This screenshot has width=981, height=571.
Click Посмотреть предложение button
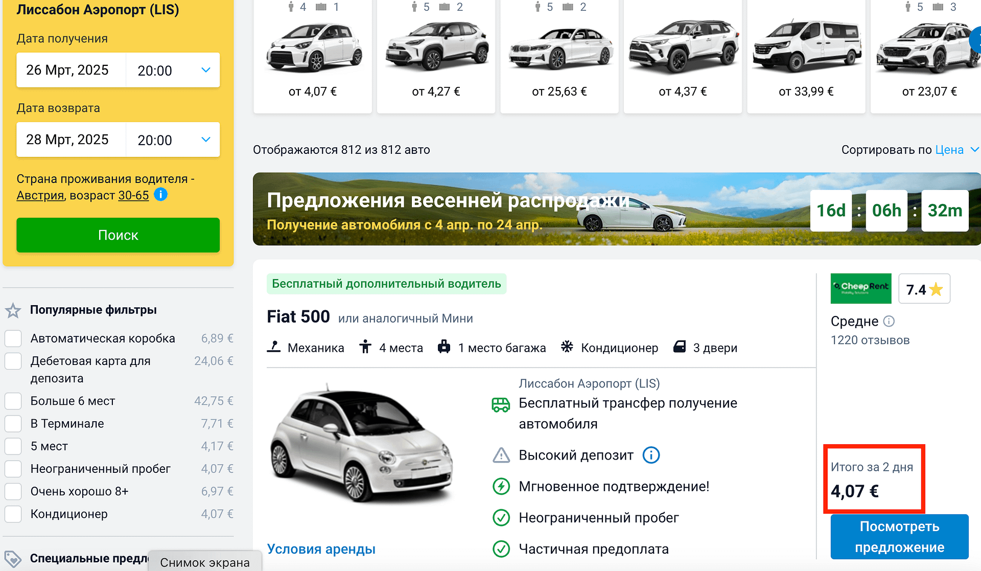pos(899,537)
